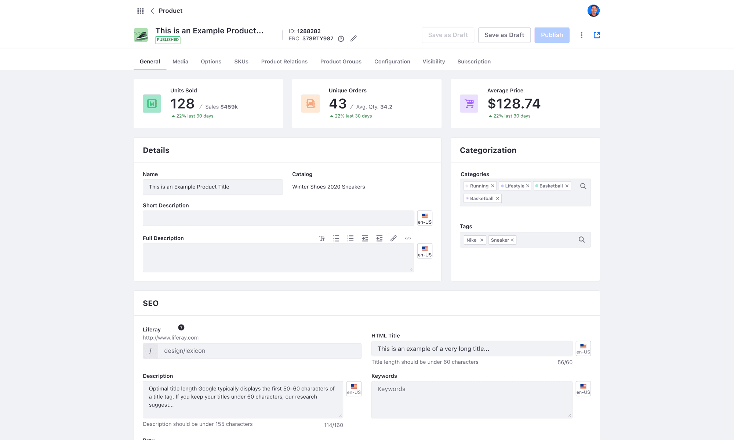Screen dimensions: 734x440
Task: Open the Short Description en-US language selector
Action: tap(425, 218)
